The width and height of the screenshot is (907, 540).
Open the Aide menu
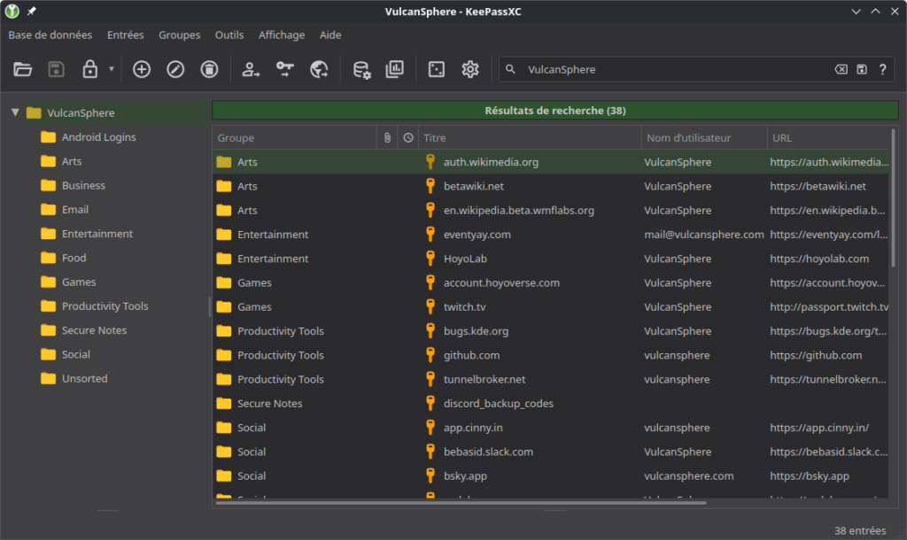(330, 35)
